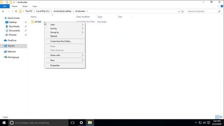224x126 pixels.
Task: Open the Share ribbon tab
Action: pos(25,6)
